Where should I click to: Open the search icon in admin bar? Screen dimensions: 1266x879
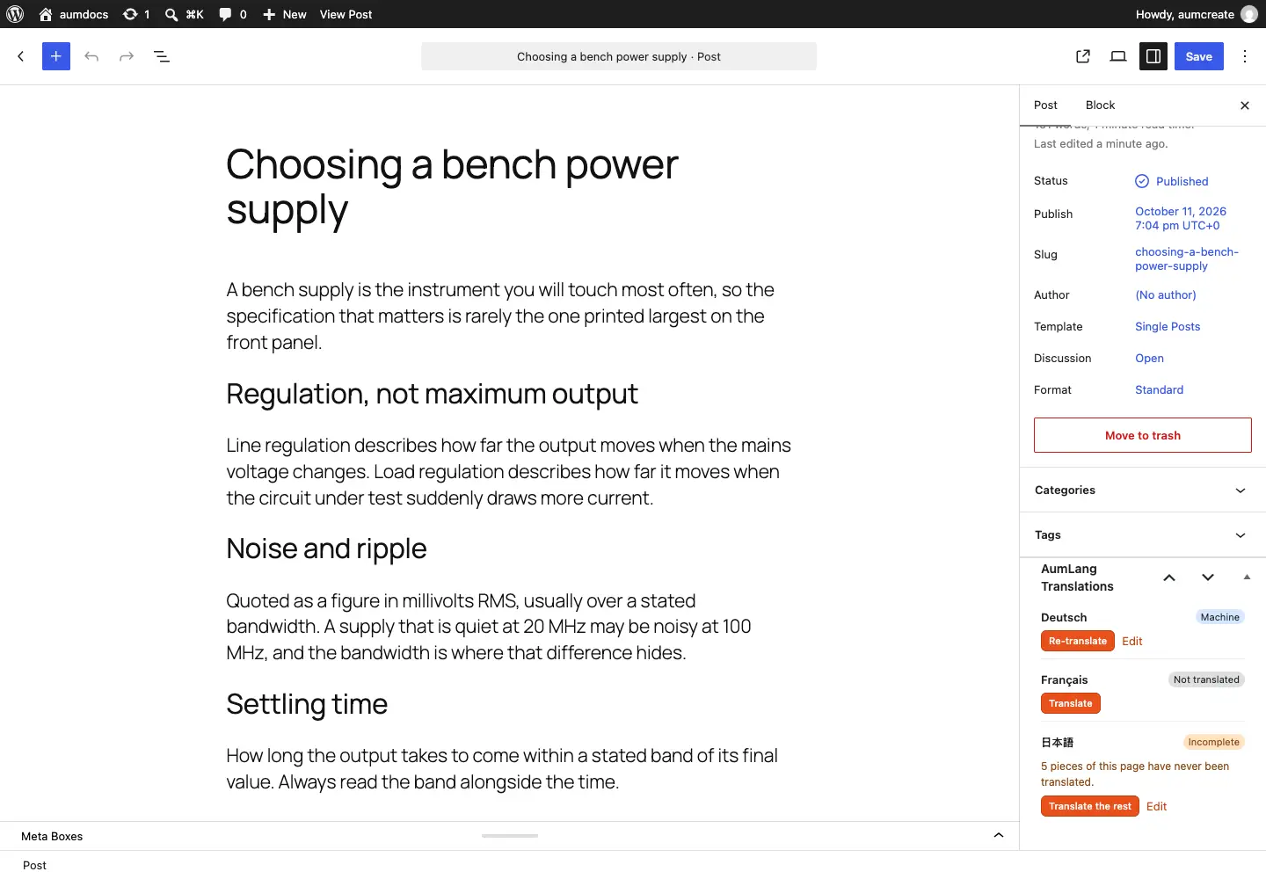[x=171, y=14]
